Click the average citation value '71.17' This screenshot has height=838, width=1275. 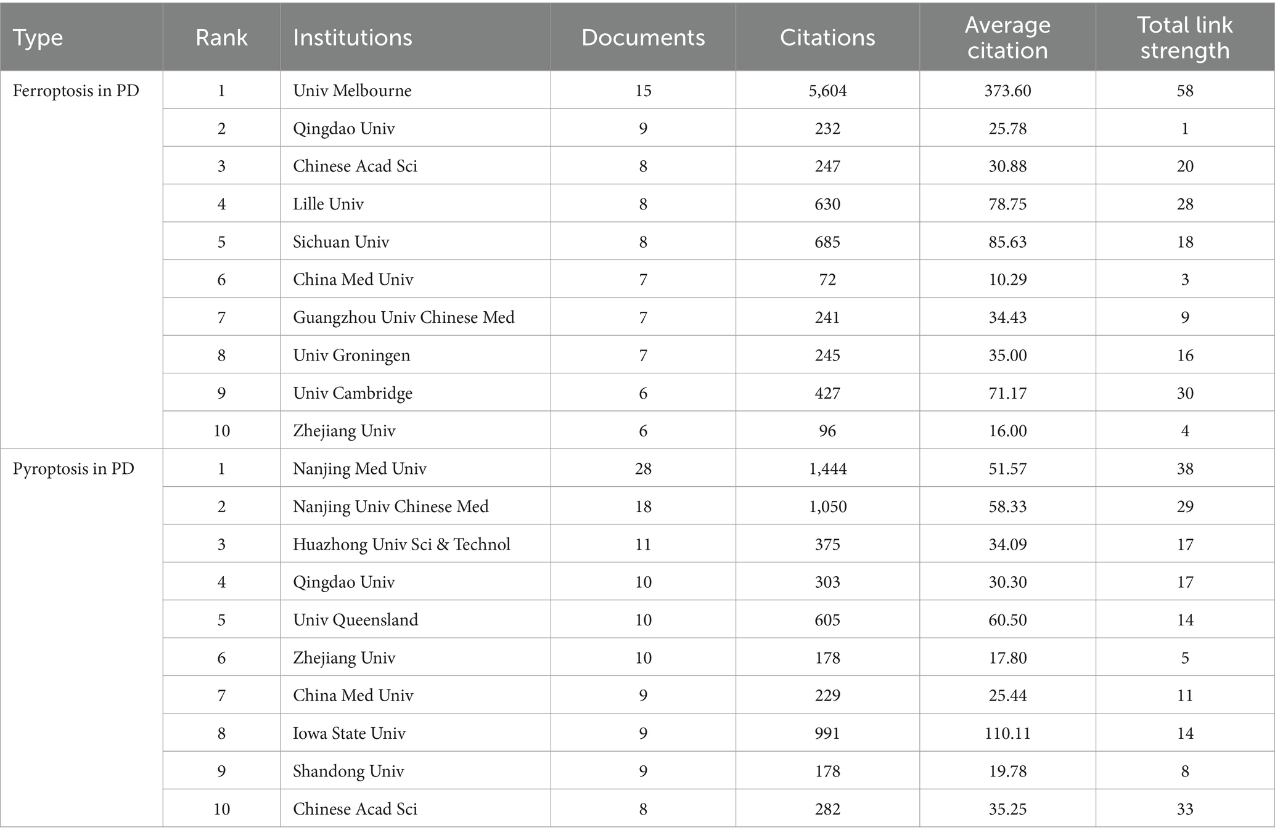pos(1007,393)
